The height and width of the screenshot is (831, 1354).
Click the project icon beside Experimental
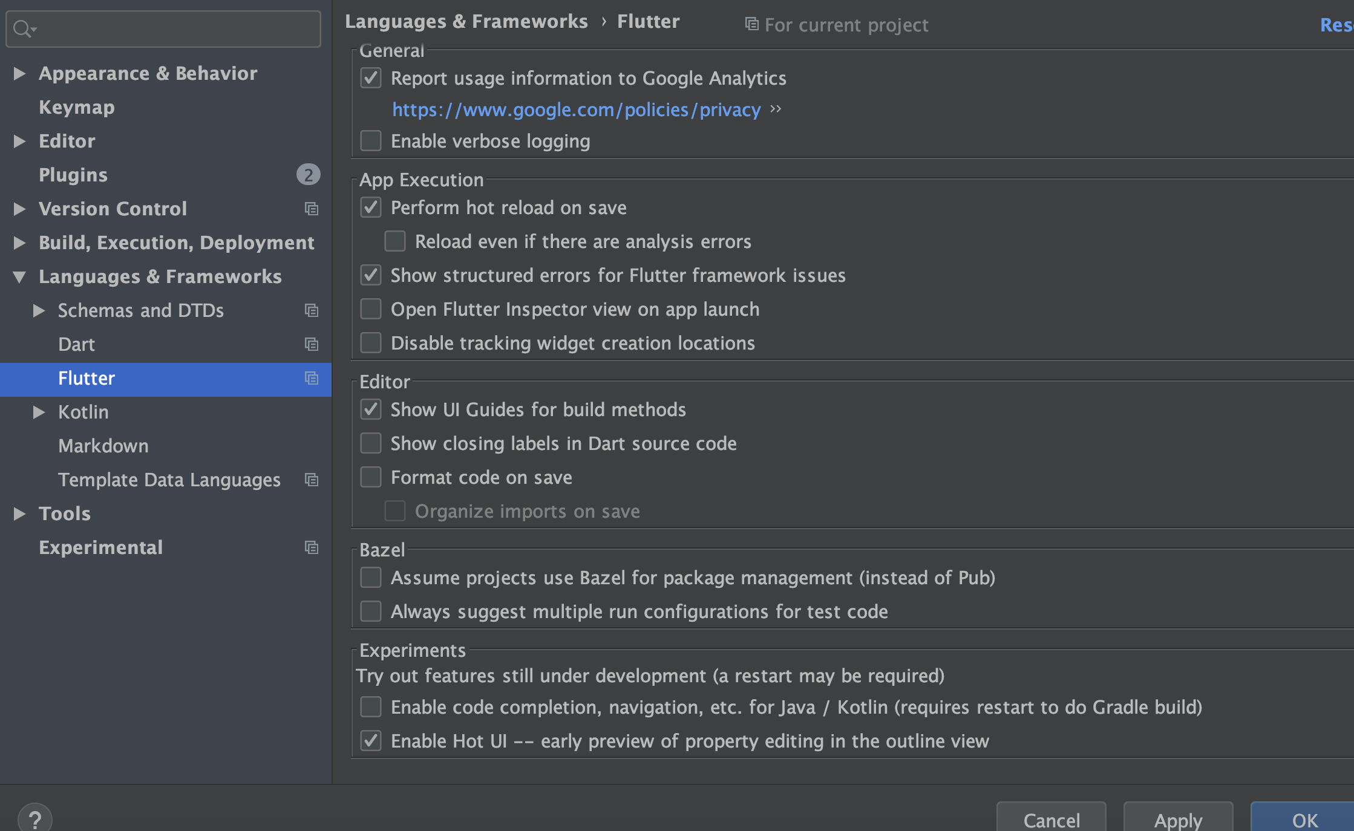click(x=312, y=547)
